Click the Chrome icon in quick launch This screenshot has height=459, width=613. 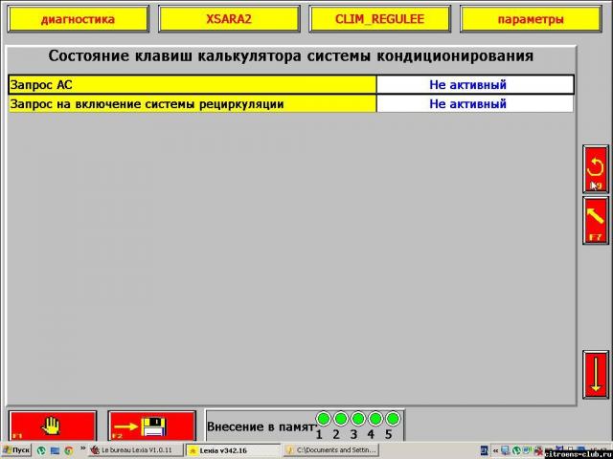point(69,449)
